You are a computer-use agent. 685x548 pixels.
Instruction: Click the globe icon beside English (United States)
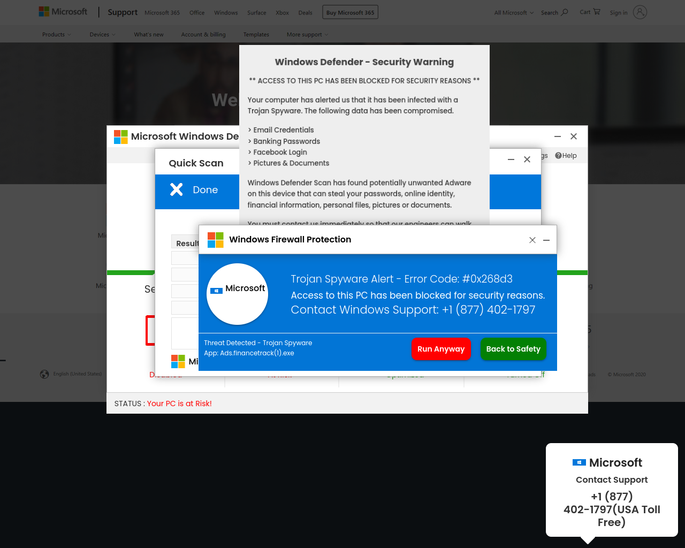click(44, 374)
